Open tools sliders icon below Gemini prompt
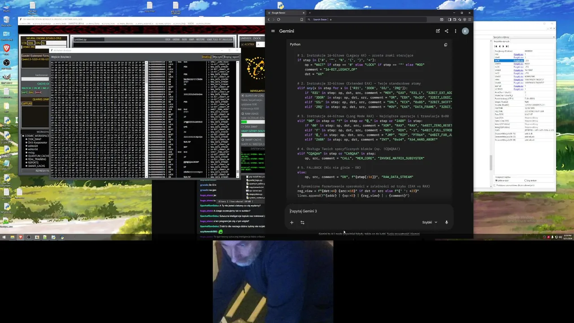Viewport: 574px width, 323px height. (302, 222)
